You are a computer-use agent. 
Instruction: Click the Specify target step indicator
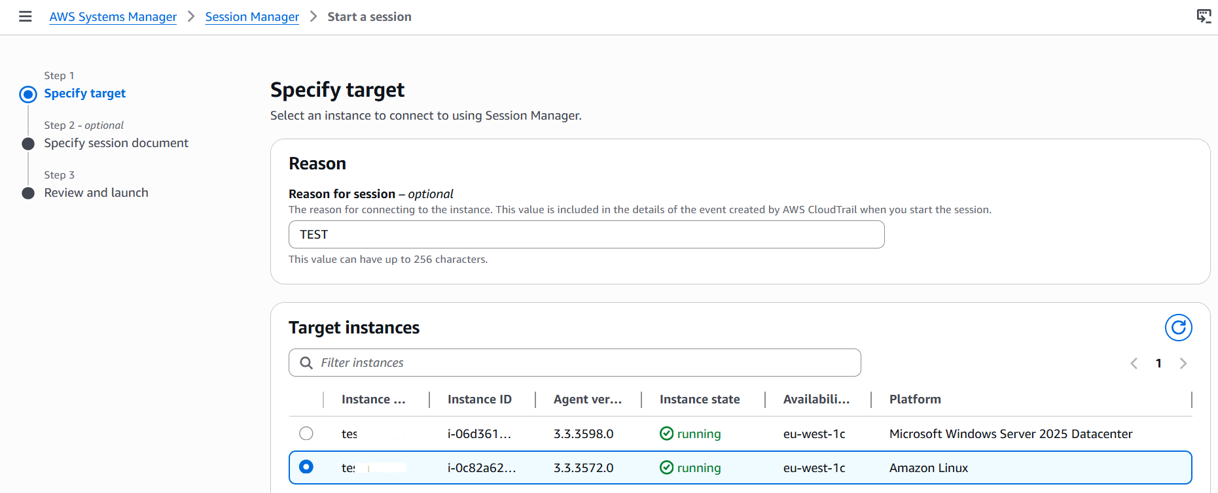click(28, 94)
